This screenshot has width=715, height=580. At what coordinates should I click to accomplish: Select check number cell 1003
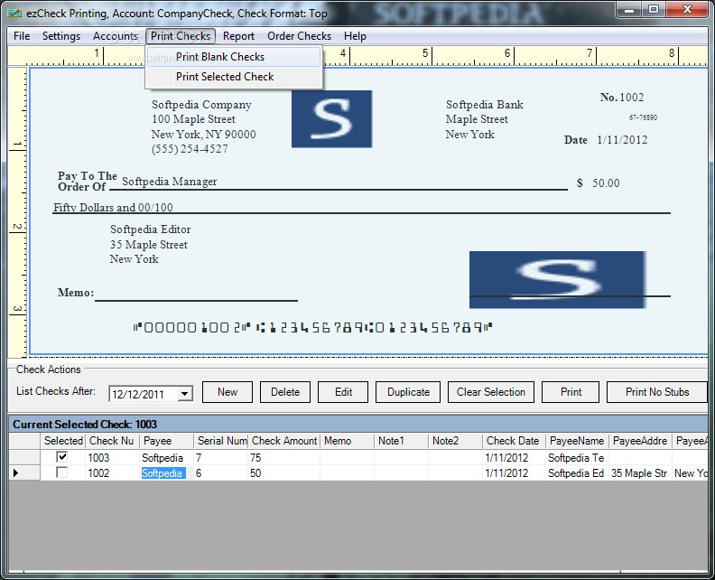click(112, 457)
